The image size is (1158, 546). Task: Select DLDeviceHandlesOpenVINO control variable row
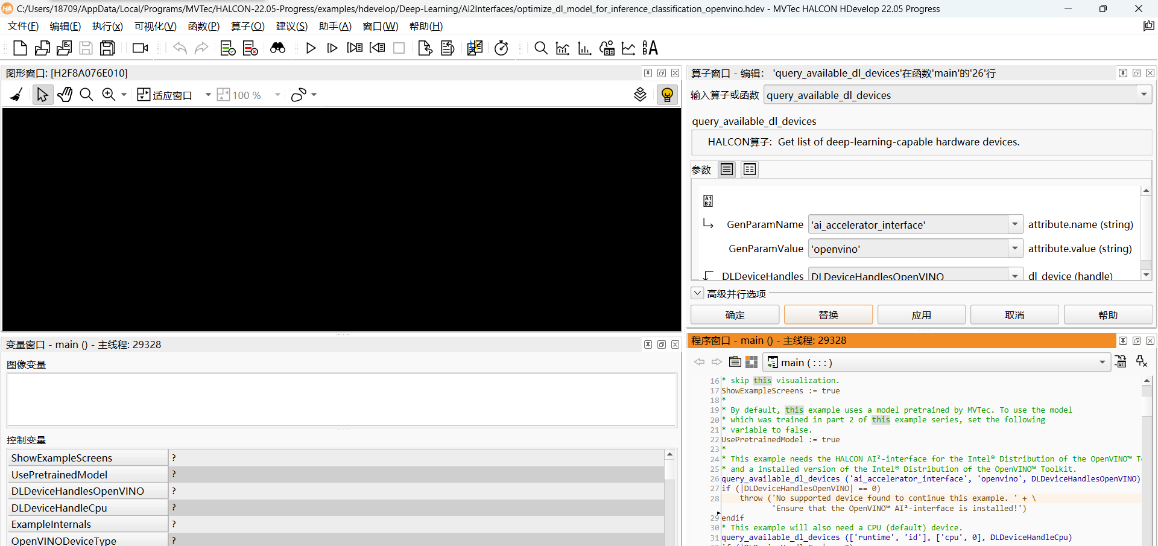pyautogui.click(x=337, y=491)
